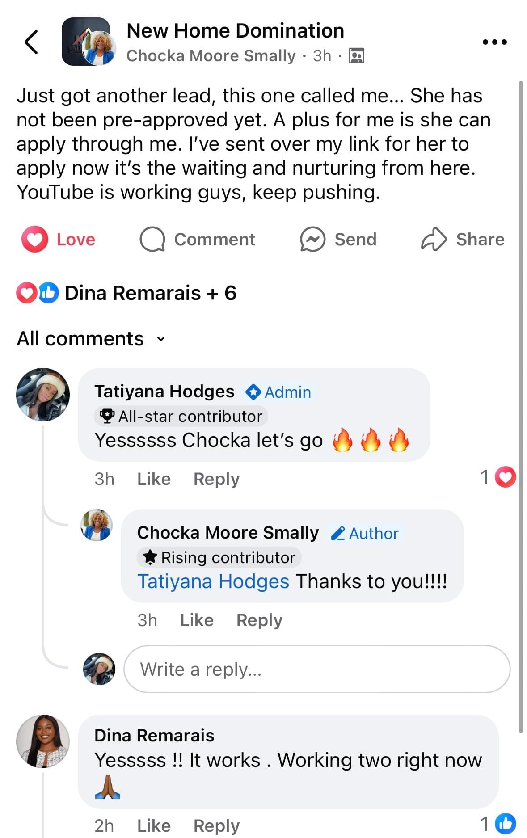Open Dina Remarais' profile picture
Image resolution: width=527 pixels, height=838 pixels.
(x=43, y=741)
